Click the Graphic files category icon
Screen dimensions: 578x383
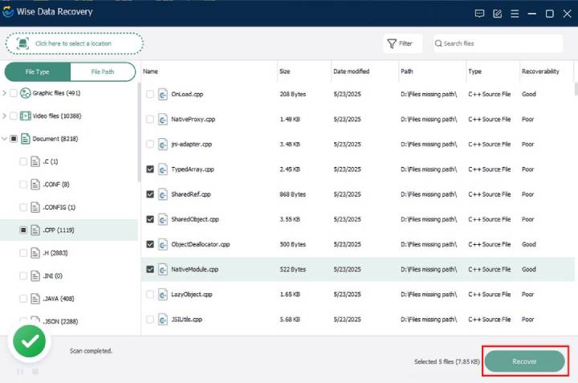pos(25,93)
